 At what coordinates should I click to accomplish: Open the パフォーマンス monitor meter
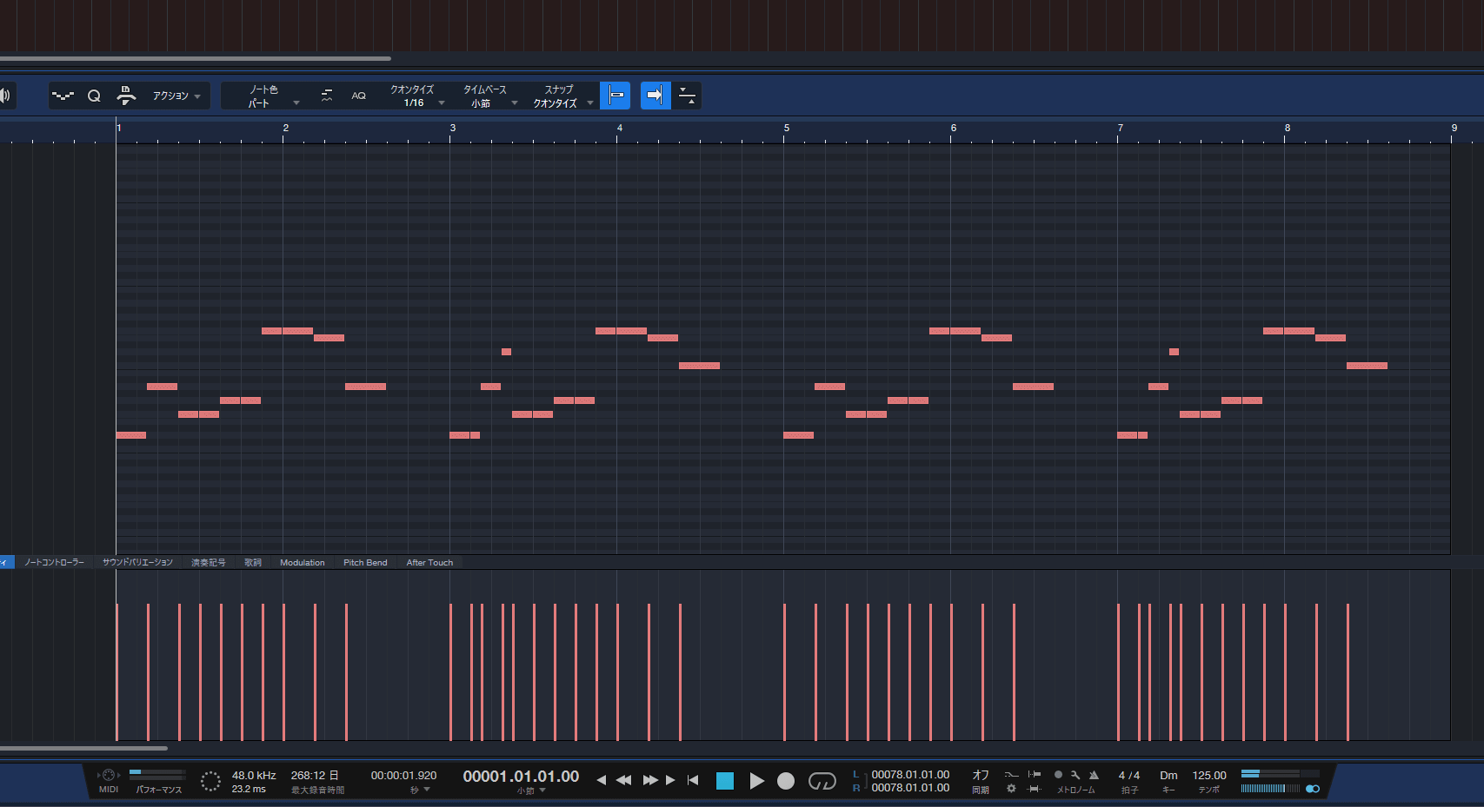pyautogui.click(x=157, y=774)
